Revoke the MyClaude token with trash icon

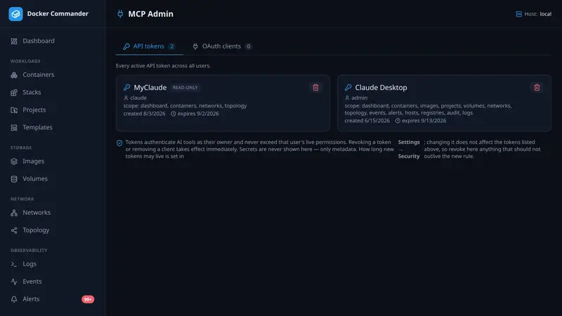315,87
